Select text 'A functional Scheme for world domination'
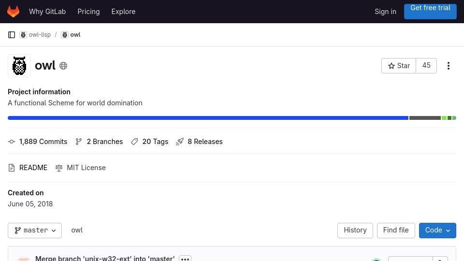 75,103
